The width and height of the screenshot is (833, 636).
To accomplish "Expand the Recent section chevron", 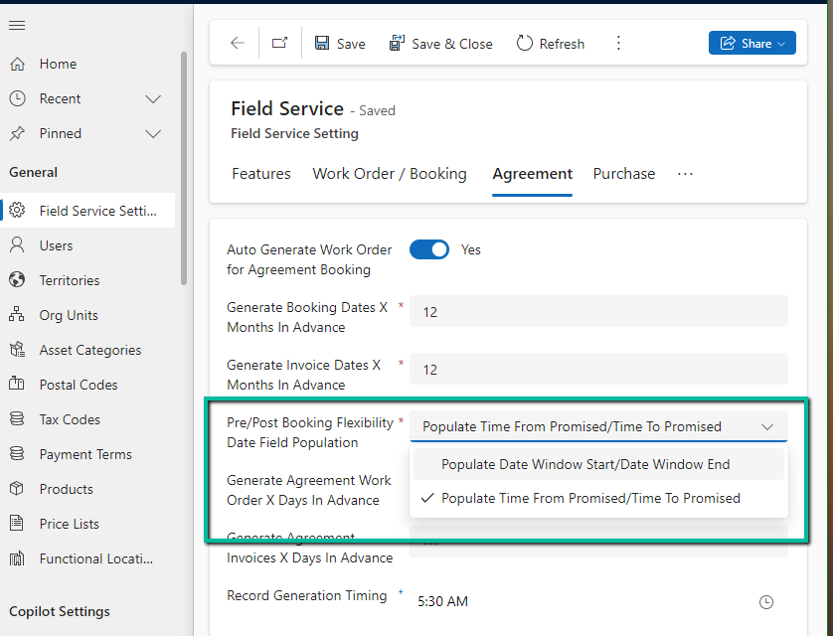I will pyautogui.click(x=153, y=98).
